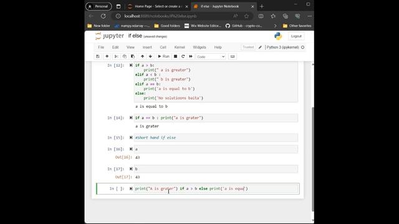The image size is (399, 224).
Task: Open the GitHub bookmark
Action: point(244,26)
